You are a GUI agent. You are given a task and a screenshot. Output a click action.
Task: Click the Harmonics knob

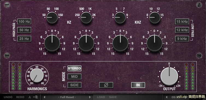(37, 76)
